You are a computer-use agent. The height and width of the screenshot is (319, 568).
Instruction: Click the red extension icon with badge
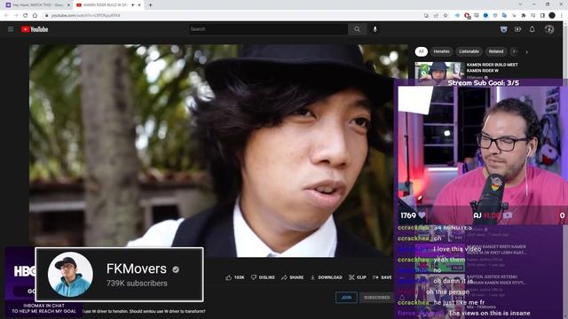468,16
